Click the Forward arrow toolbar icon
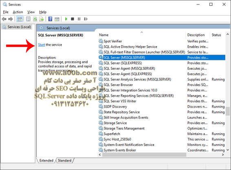231x170 pixels. pos(11,19)
